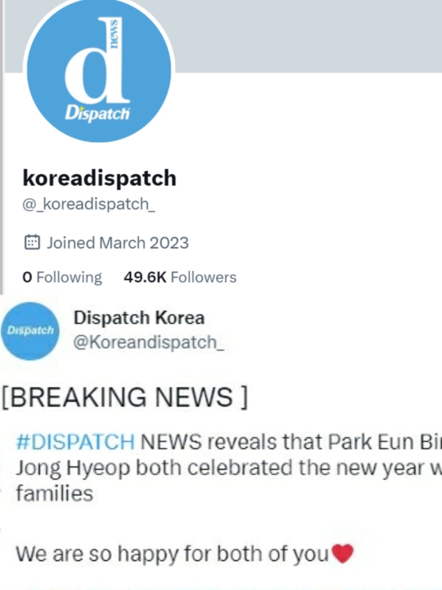The width and height of the screenshot is (442, 590).
Task: Open the #DISPATCH hashtag
Action: point(75,442)
